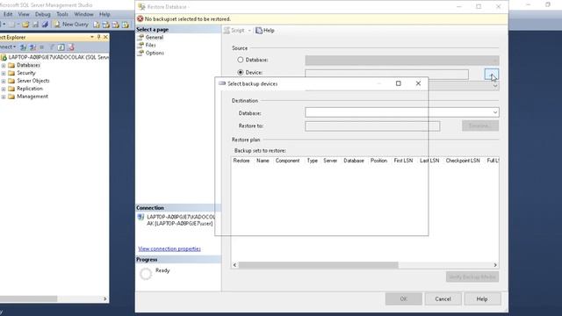Open the Debug menu

[43, 14]
